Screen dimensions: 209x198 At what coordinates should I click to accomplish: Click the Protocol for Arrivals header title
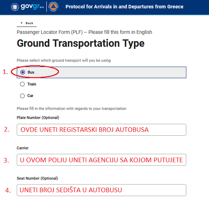(x=124, y=6)
